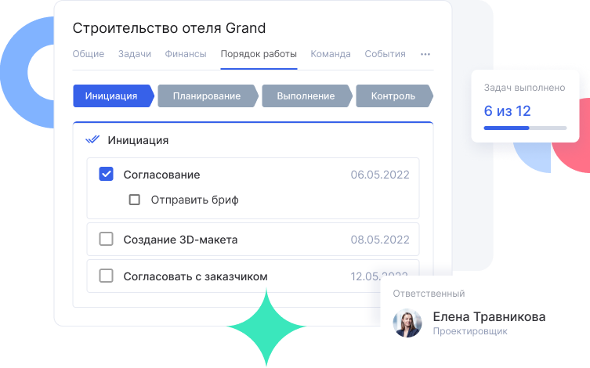590x368 pixels.
Task: Click the tasks completed progress bar
Action: pos(525,128)
